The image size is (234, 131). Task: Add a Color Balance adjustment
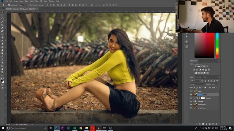(x=197, y=70)
